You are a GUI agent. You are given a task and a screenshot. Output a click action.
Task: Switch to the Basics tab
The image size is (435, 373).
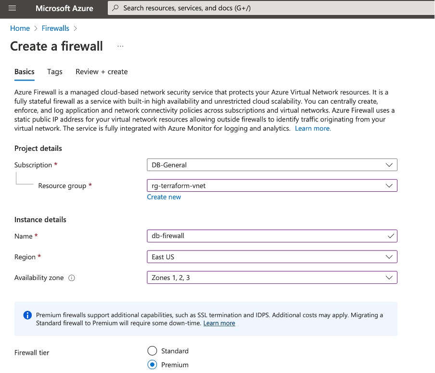[x=25, y=72]
